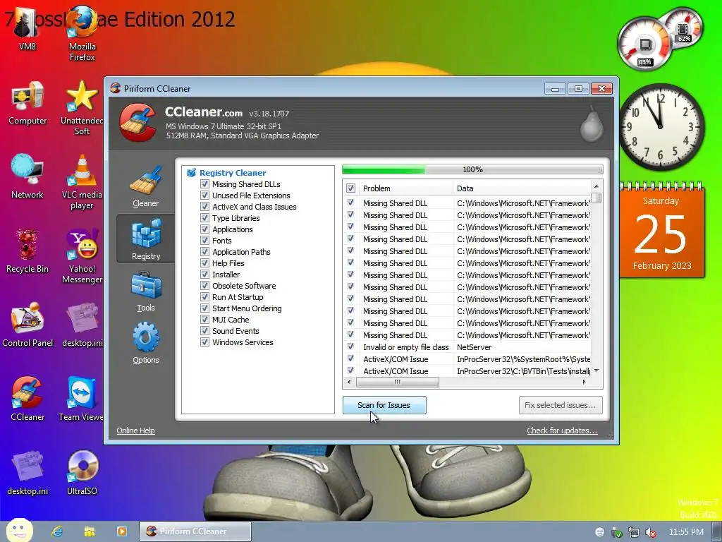Toggle the MUI Cache checkbox
Image resolution: width=722 pixels, height=542 pixels.
[204, 320]
